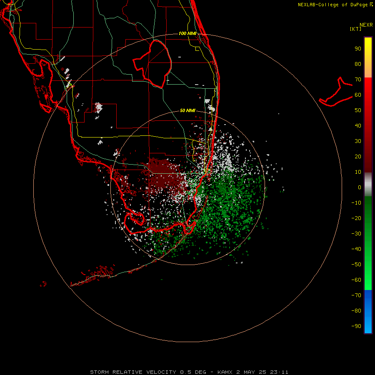Click the [KT] units label
Image resolution: width=375 pixels, height=375 pixels.
point(356,29)
